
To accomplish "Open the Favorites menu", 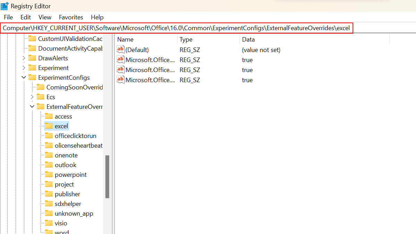I will tap(71, 17).
